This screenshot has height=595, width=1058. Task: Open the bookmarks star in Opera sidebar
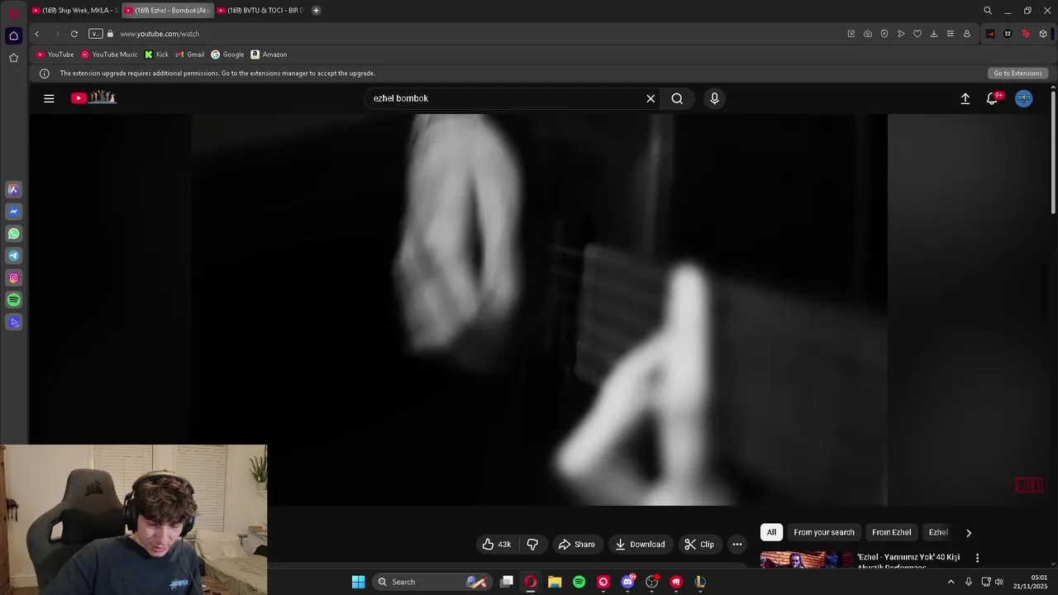[x=13, y=58]
